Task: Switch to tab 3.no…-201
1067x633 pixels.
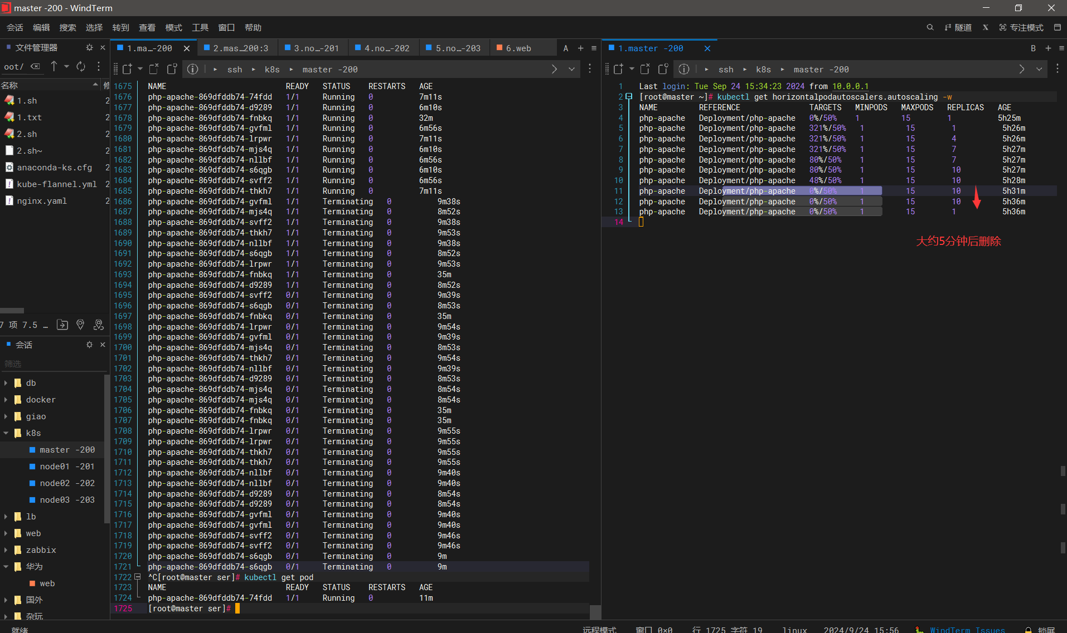Action: tap(312, 48)
